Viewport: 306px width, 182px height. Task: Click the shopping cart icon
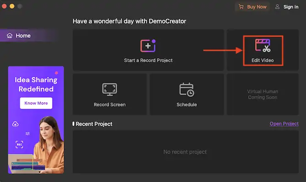[241, 7]
